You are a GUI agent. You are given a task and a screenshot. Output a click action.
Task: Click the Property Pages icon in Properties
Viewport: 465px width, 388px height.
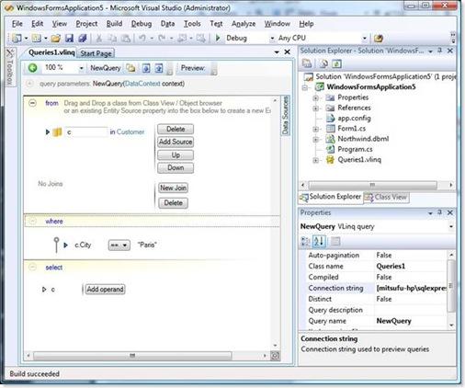pos(335,242)
